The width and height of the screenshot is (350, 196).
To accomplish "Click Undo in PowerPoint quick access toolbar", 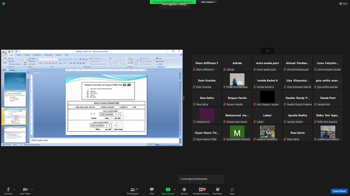I will [12, 51].
